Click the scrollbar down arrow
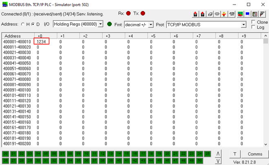This screenshot has width=269, height=165. point(266,145)
